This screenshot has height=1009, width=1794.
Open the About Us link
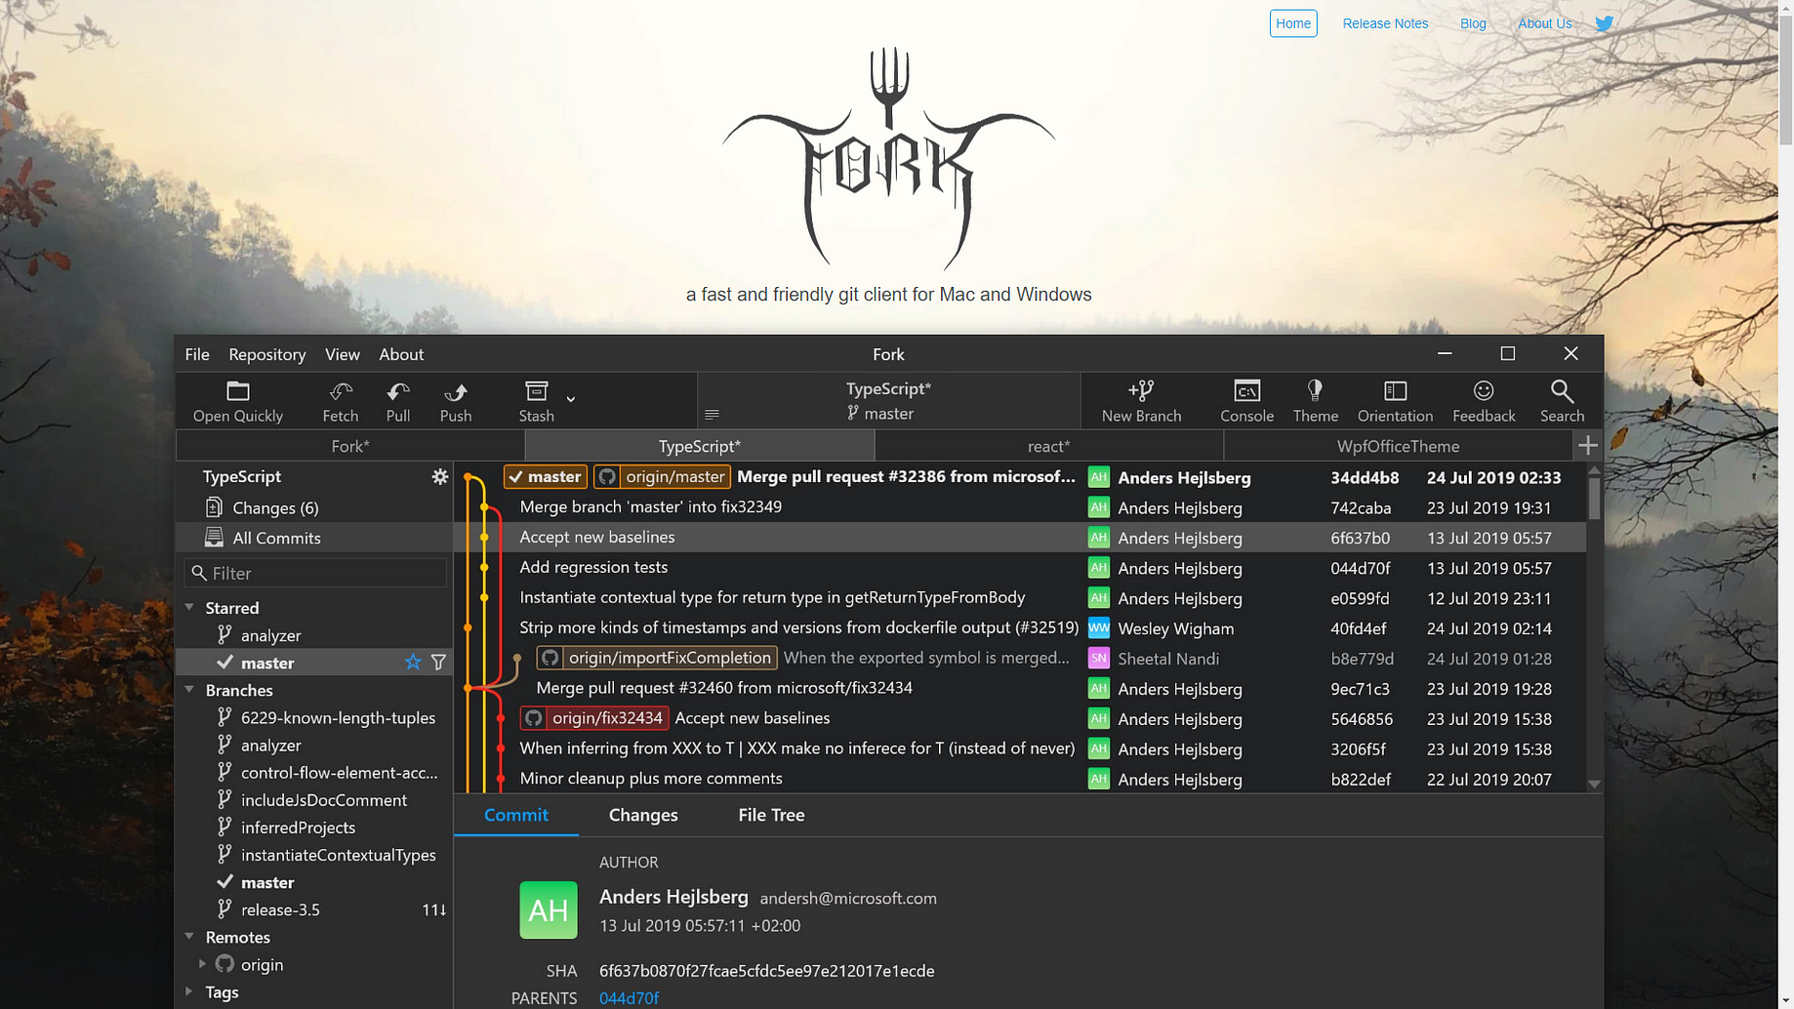pos(1544,23)
